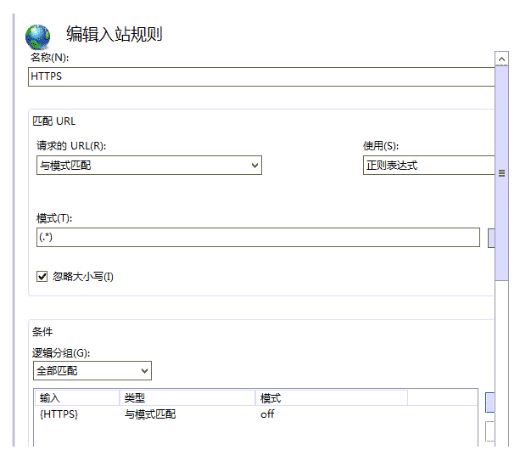
Task: Open the 逻辑分组 dropdown set to 全部匹配
Action: click(x=92, y=371)
